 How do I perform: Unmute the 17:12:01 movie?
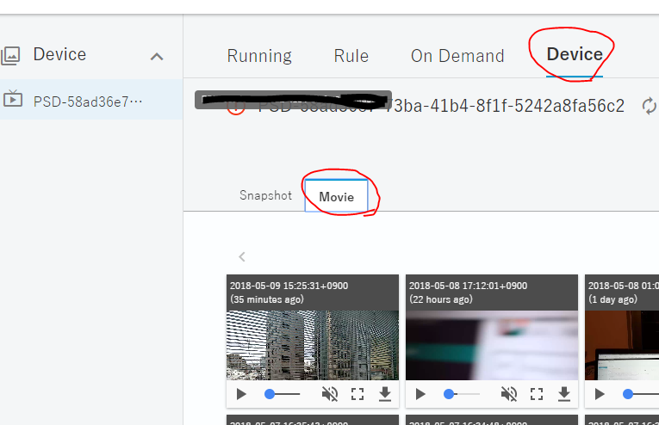[508, 394]
